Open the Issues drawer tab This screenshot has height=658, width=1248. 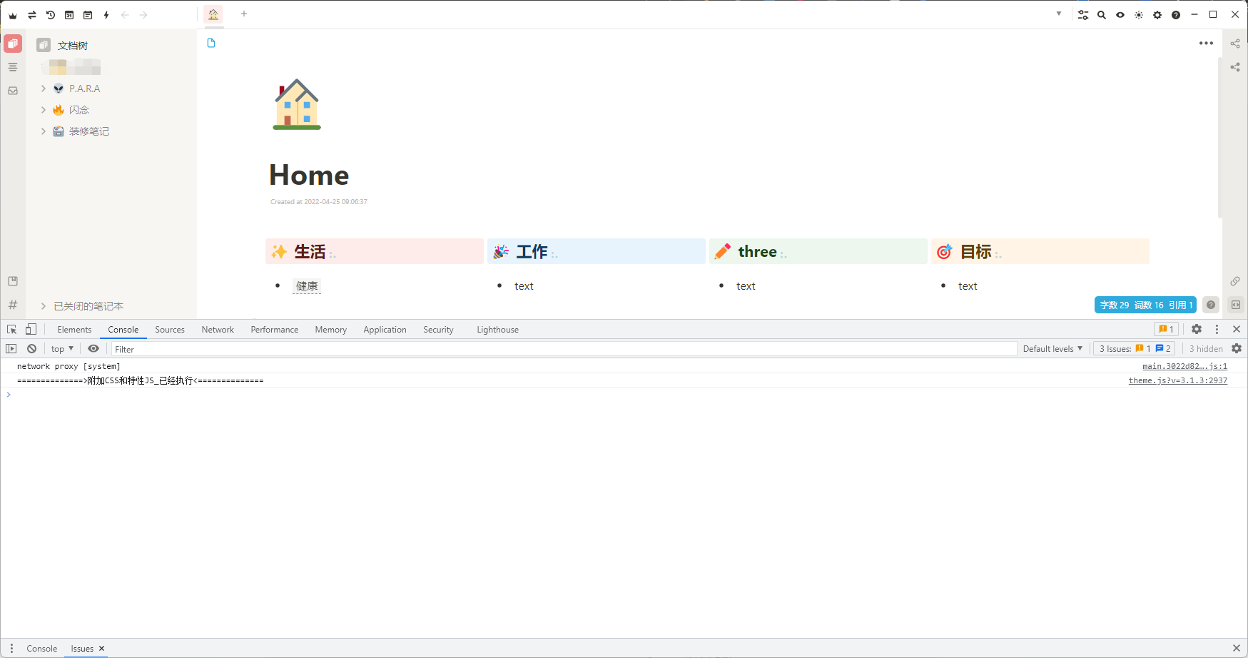(x=82, y=649)
